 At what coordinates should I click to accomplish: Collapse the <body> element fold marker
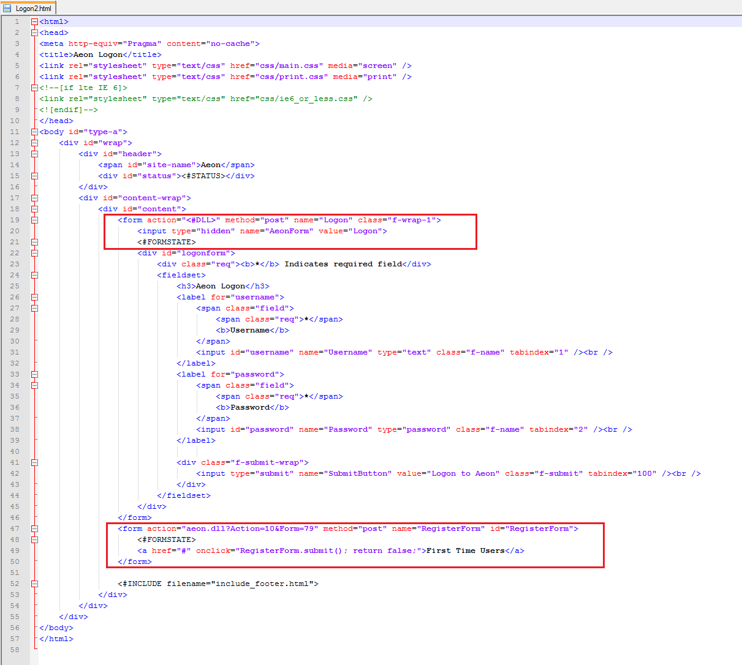pyautogui.click(x=34, y=132)
